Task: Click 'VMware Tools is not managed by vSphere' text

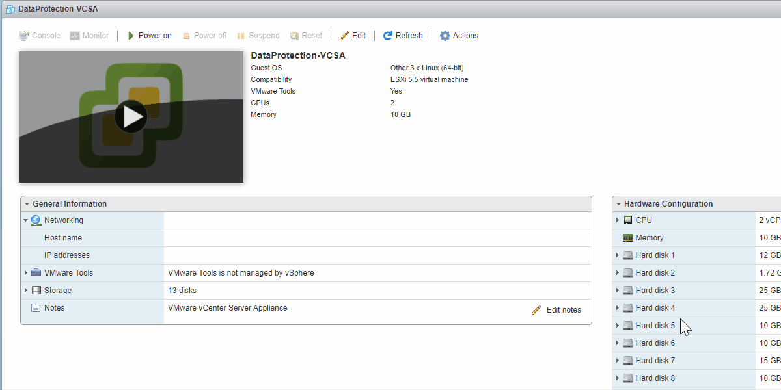Action: pos(241,273)
